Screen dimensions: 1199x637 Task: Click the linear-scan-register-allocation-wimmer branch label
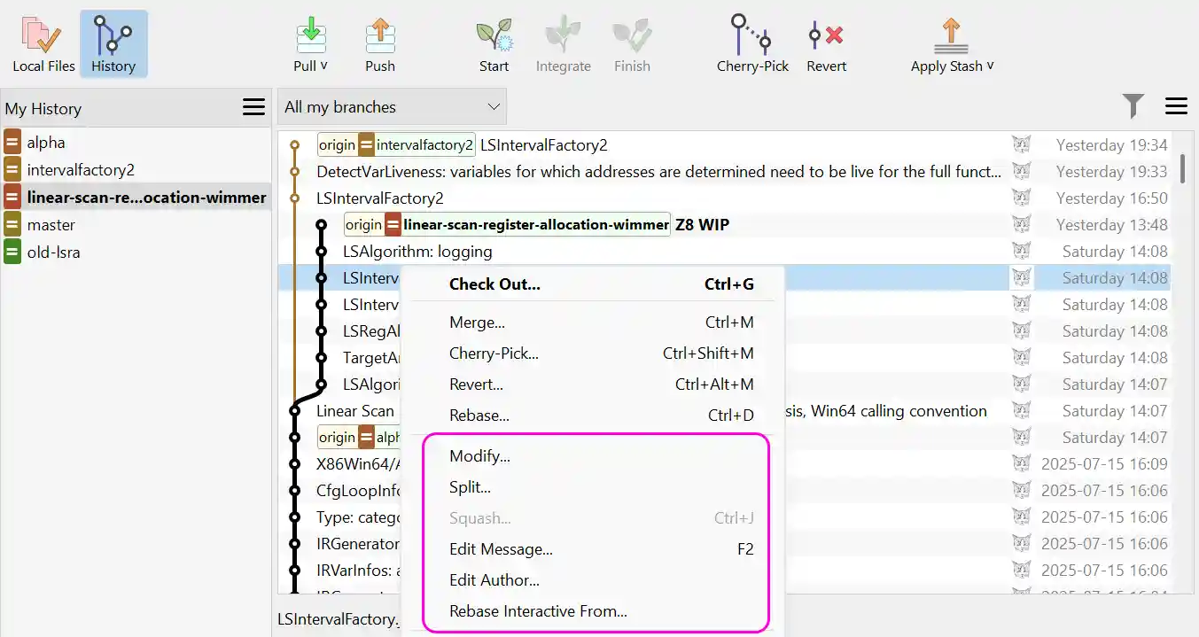[x=535, y=224]
